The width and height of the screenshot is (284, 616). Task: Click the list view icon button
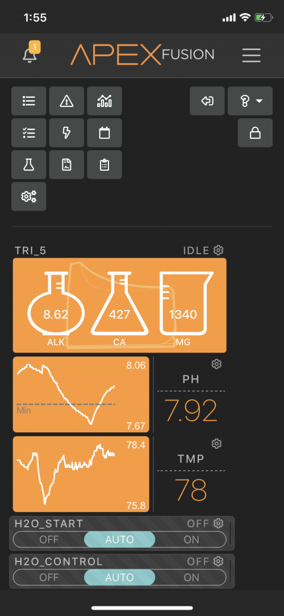pos(28,101)
